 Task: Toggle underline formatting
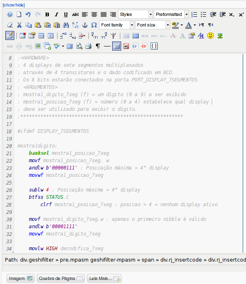click(66, 15)
